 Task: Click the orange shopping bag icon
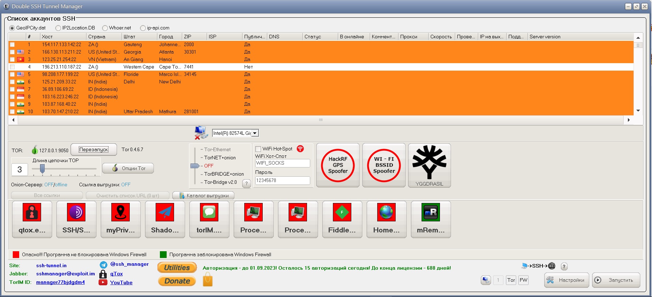[208, 280]
